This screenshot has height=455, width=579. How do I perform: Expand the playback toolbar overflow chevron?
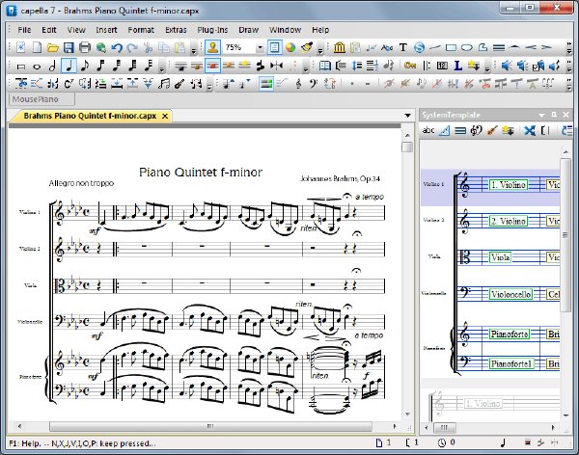coord(568,67)
